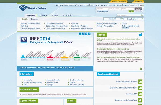Open the Comprovante de Situação Cadastral icon
Viewport: 161px width, 105px height.
tap(140, 88)
